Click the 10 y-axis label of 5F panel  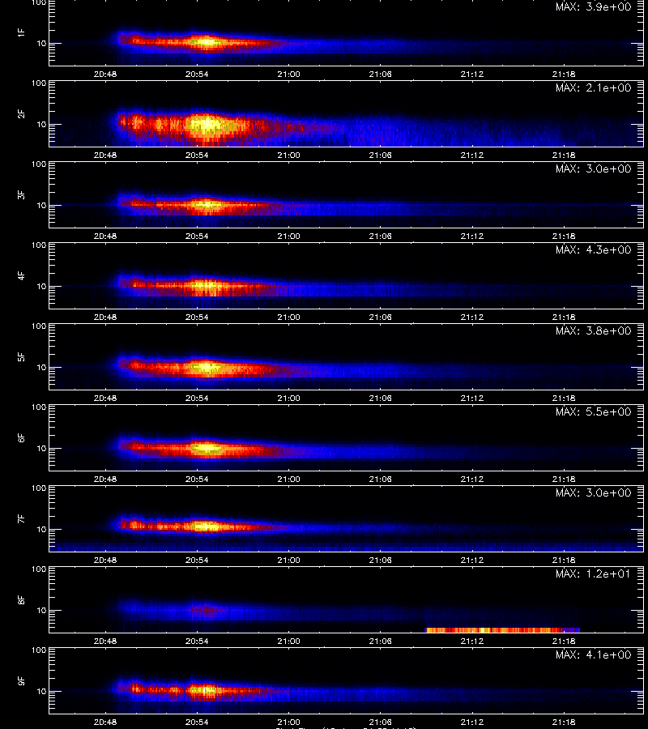click(41, 367)
